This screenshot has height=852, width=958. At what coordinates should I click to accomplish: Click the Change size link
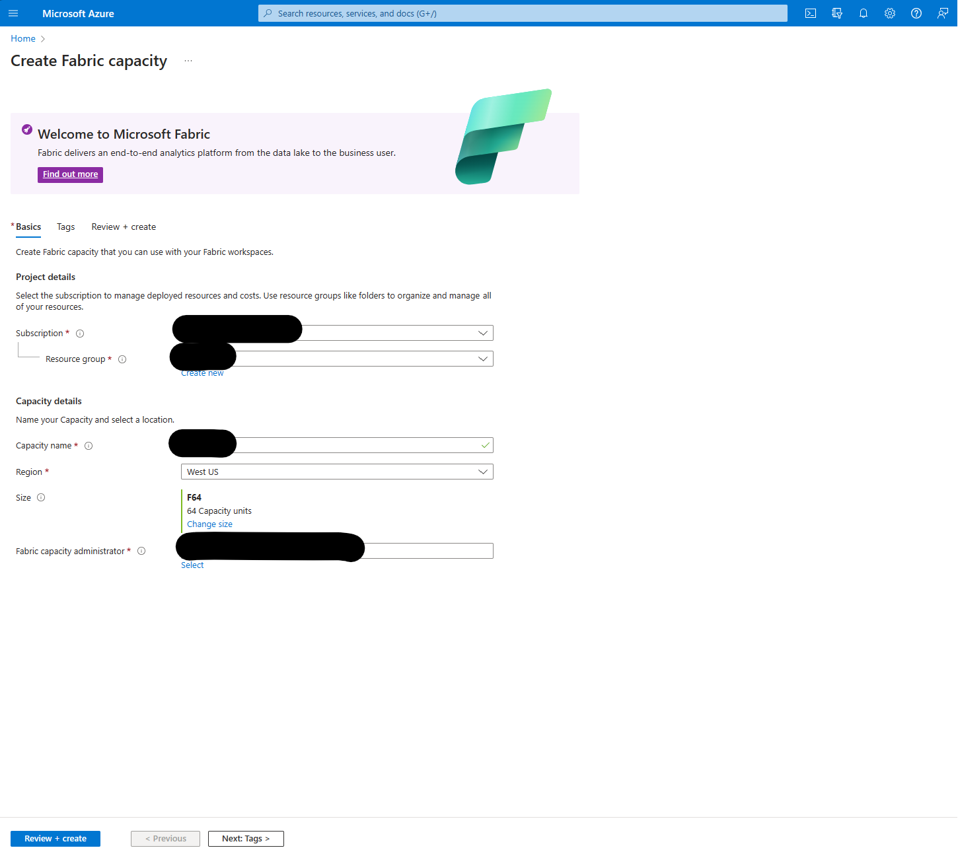point(209,524)
